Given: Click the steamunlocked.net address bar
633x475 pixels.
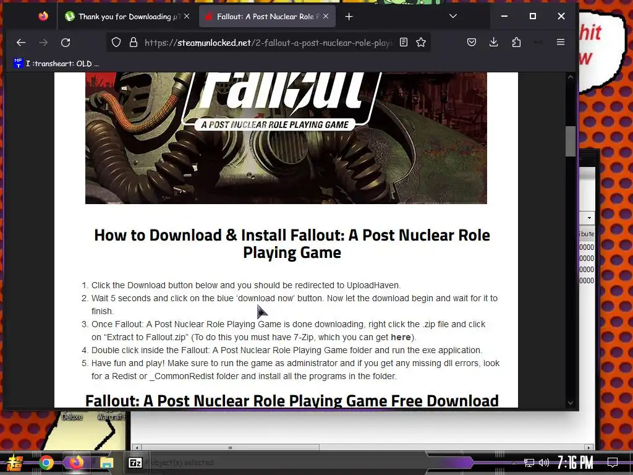Looking at the screenshot, I should point(268,43).
